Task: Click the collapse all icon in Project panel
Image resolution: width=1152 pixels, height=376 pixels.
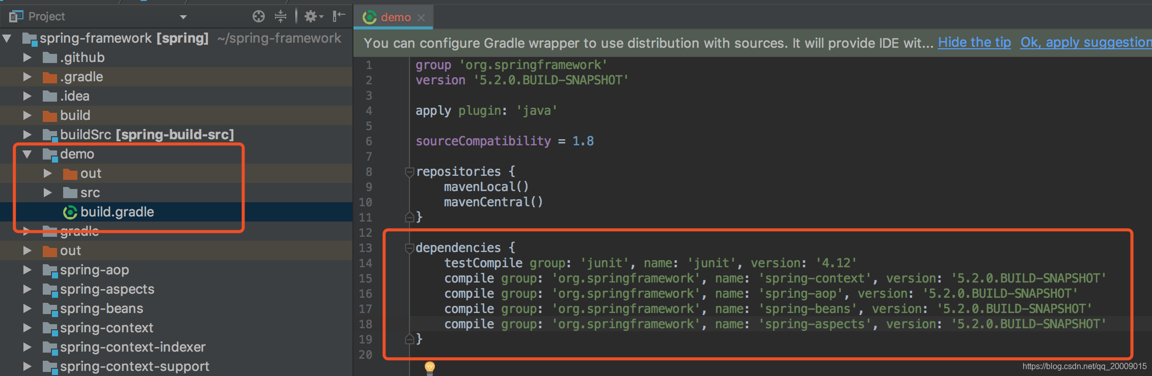Action: [x=281, y=16]
